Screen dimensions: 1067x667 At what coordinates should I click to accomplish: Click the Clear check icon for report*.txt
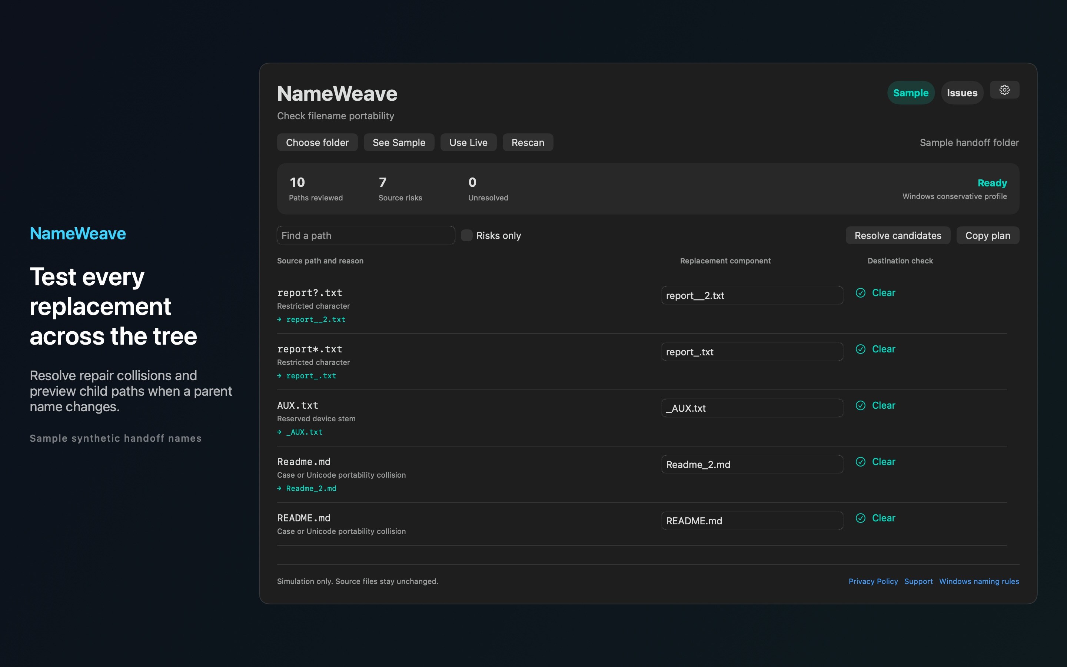860,349
